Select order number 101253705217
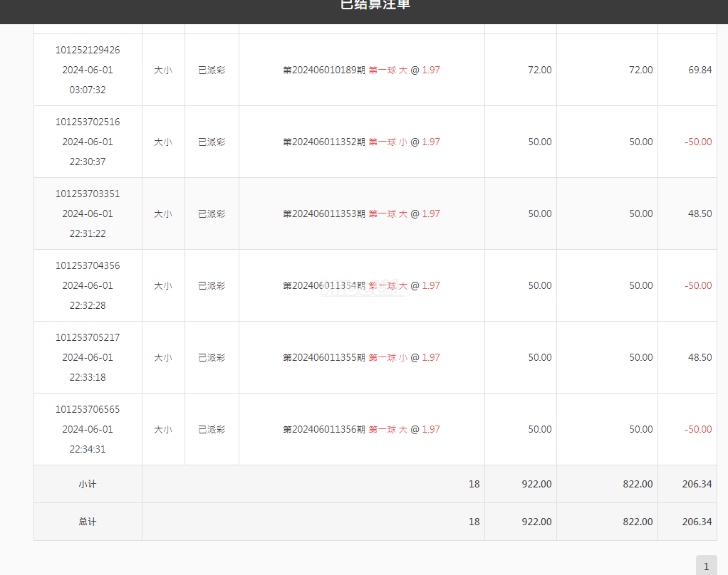Viewport: 728px width, 575px height. click(x=88, y=337)
